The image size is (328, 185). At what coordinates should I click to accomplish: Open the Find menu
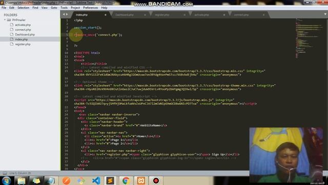tap(35, 8)
